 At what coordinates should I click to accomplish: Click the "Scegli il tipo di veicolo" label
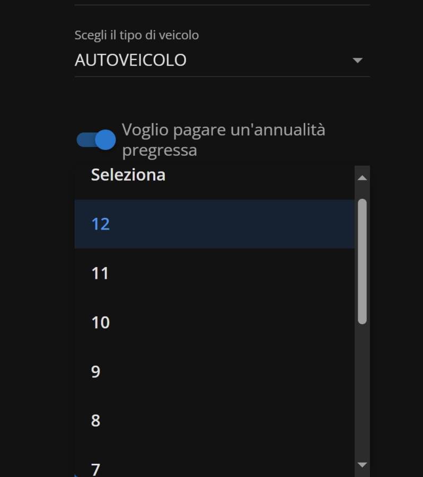tap(137, 36)
